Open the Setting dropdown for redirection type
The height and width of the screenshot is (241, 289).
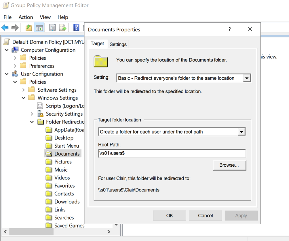[247, 78]
